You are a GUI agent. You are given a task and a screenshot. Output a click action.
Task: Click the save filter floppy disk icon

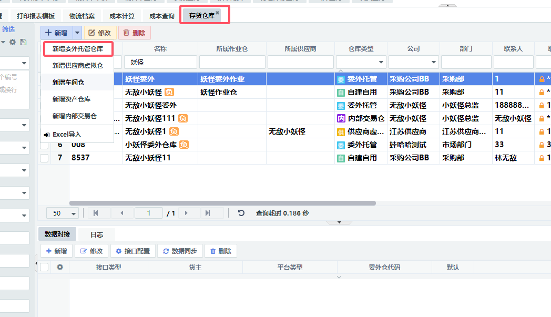23,42
